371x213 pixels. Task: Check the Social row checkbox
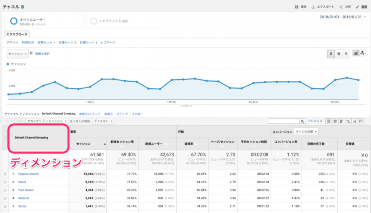tap(5, 206)
